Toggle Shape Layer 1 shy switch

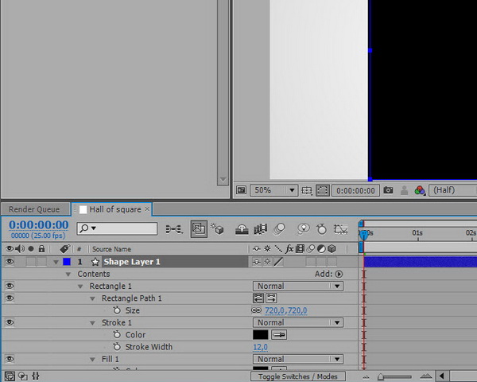[x=257, y=262]
